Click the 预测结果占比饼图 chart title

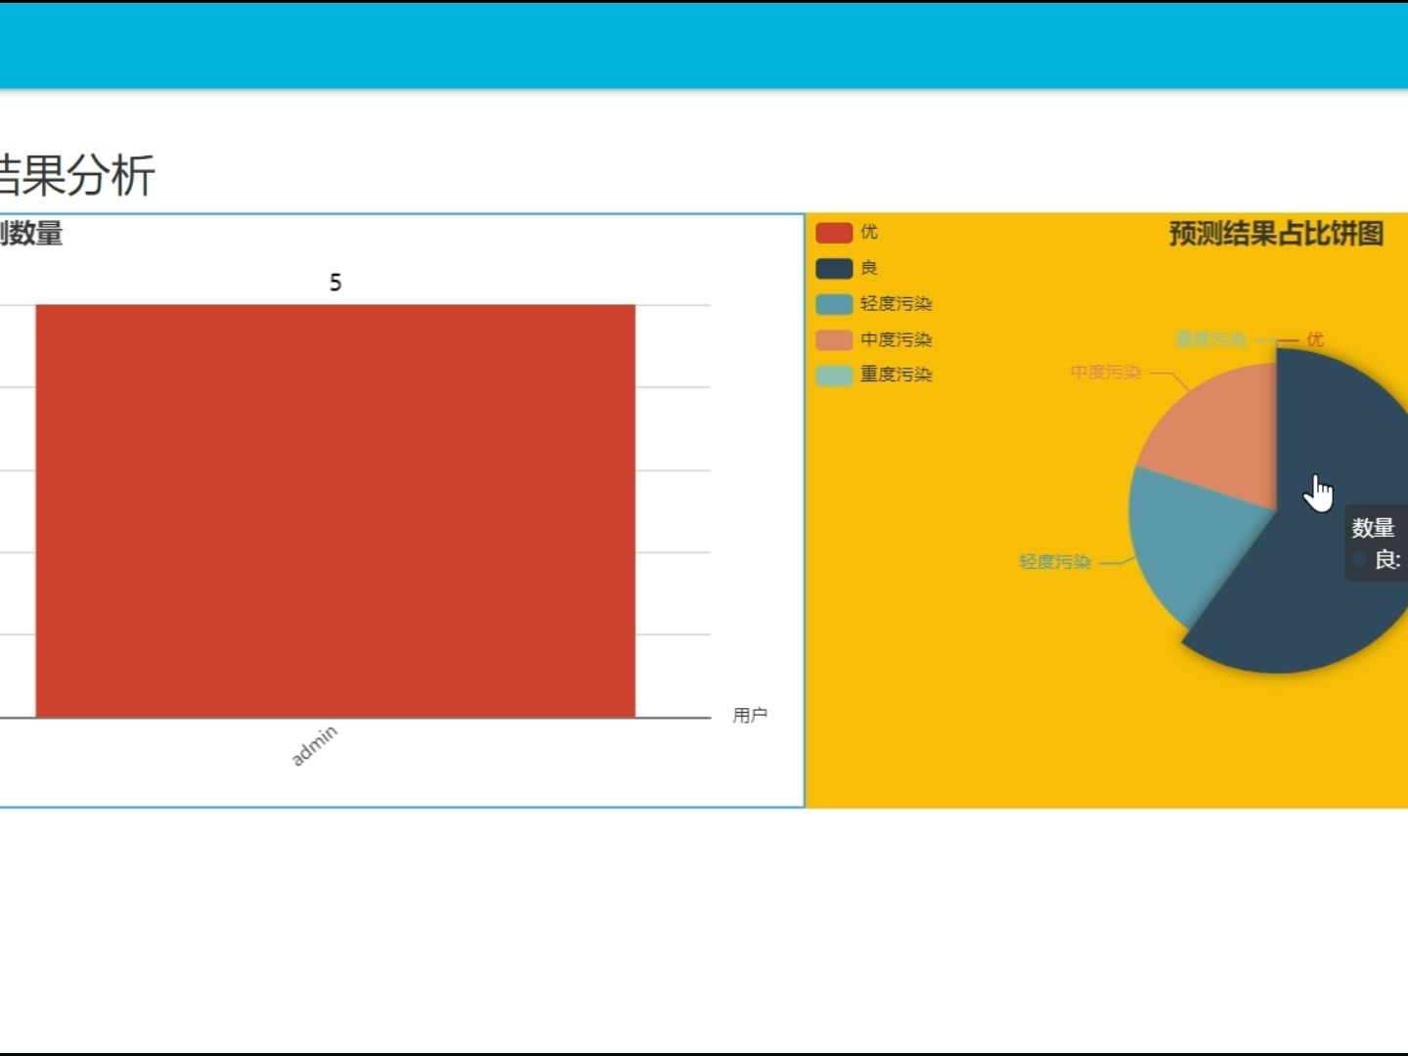pyautogui.click(x=1276, y=235)
